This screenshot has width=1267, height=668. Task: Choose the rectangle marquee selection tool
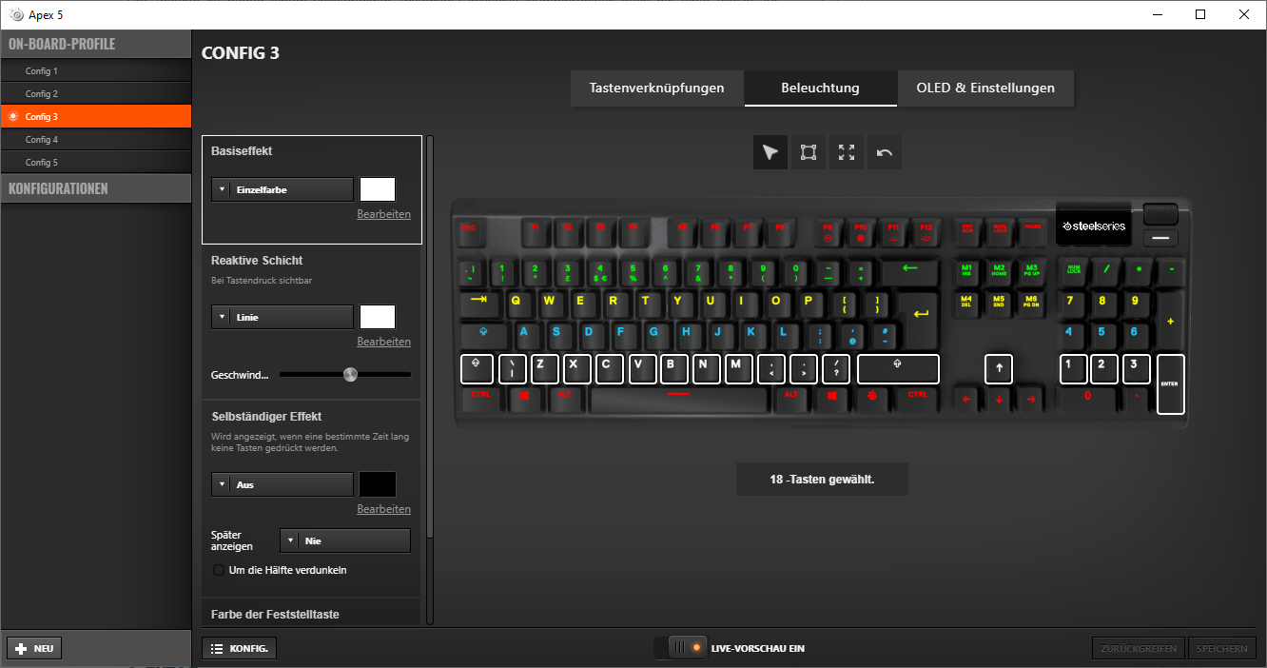pos(809,152)
